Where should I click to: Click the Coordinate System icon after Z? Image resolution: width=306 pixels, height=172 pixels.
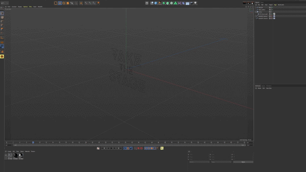(x=98, y=3)
